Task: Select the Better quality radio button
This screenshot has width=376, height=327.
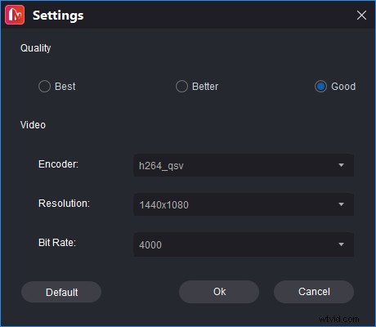Action: coord(181,87)
